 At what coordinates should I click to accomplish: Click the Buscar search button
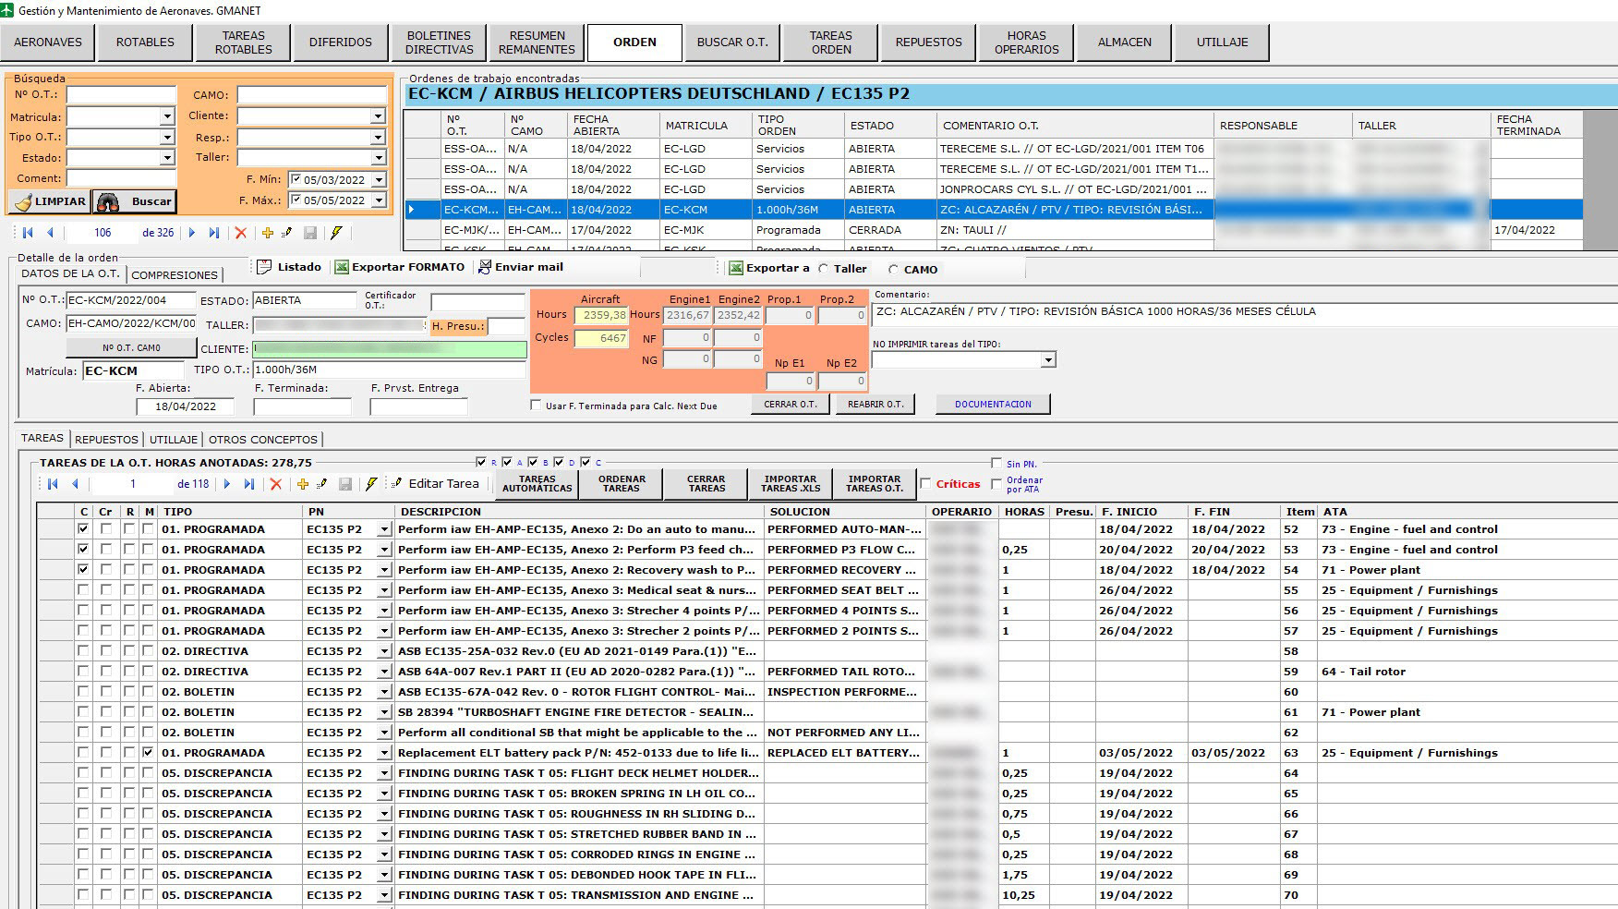coord(135,201)
